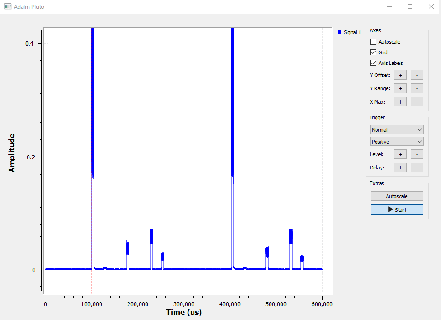This screenshot has height=320, width=441.
Task: Click the Signal 1 blue legend swatch
Action: coord(340,32)
